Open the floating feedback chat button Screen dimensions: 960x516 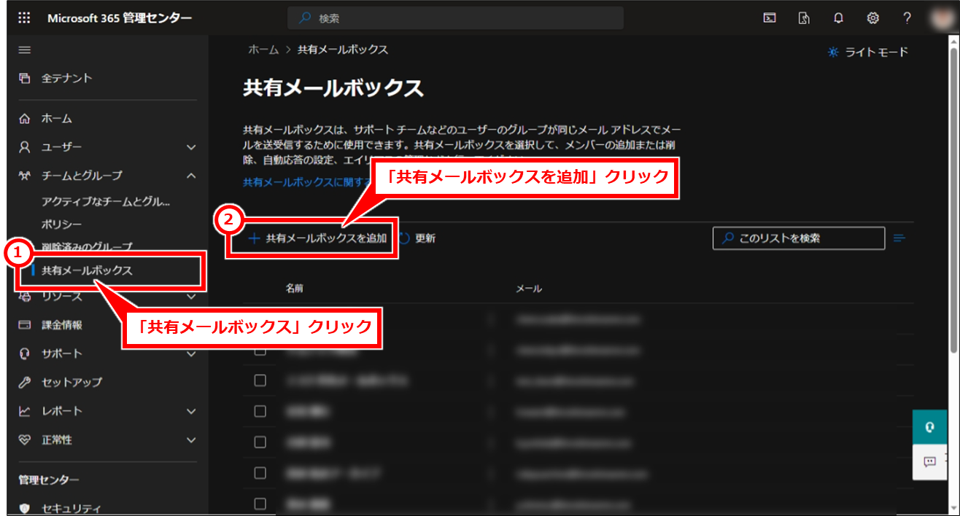pos(930,461)
